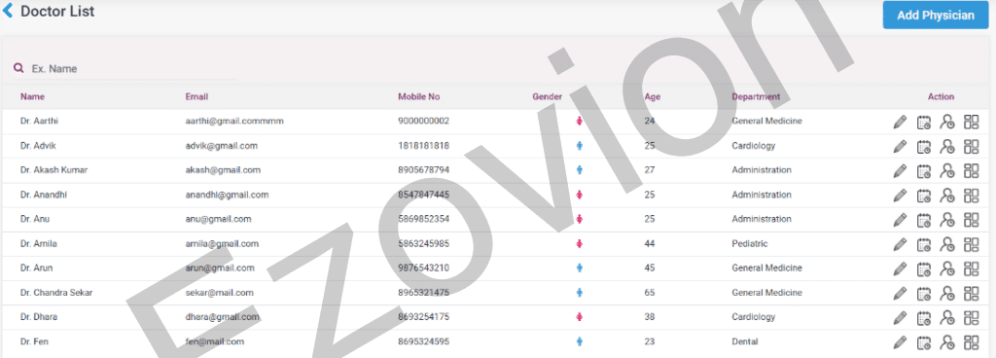Open calendar schedule for Dr. Aarthi

point(924,122)
